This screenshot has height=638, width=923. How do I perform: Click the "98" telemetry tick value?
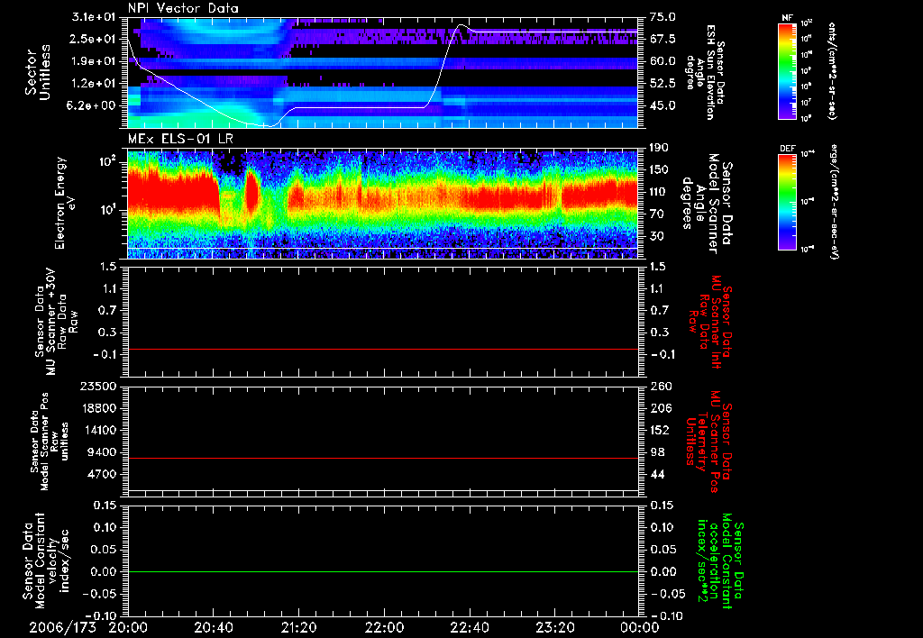click(x=657, y=452)
